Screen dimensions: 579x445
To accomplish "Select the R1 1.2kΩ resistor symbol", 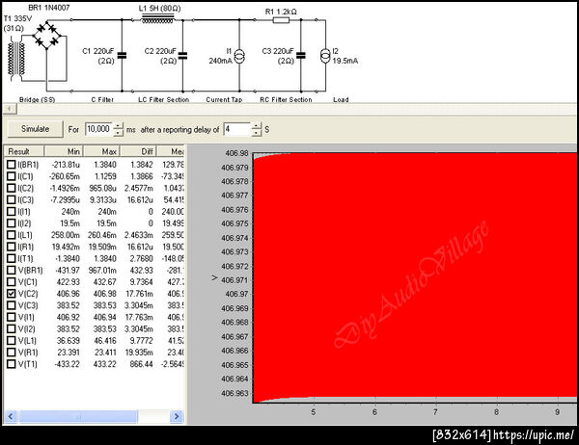I will [x=281, y=20].
